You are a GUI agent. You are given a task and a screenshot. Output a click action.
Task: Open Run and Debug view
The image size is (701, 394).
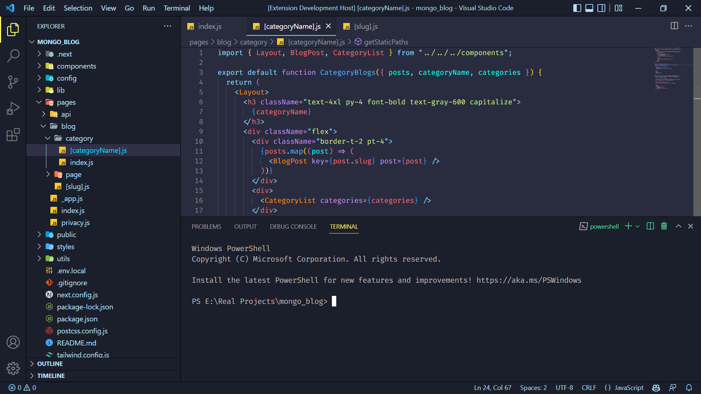[13, 108]
